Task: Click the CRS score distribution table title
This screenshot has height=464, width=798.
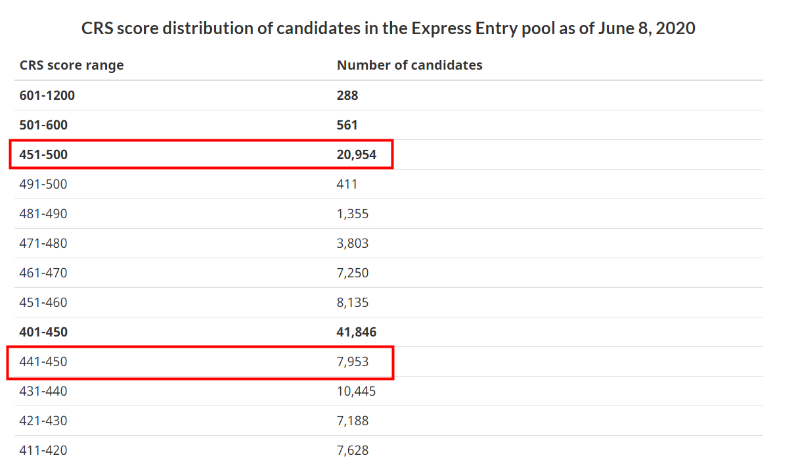Action: click(388, 29)
